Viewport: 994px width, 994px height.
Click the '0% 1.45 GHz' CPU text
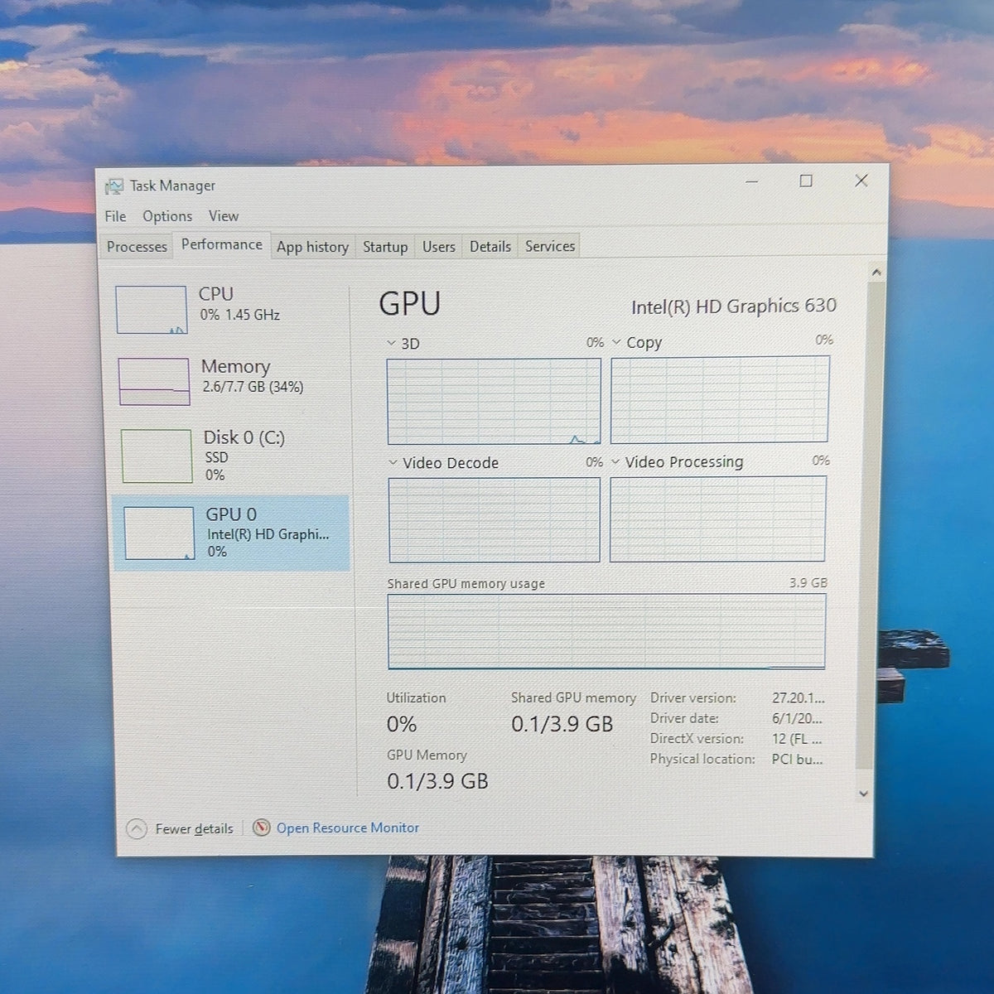(240, 315)
